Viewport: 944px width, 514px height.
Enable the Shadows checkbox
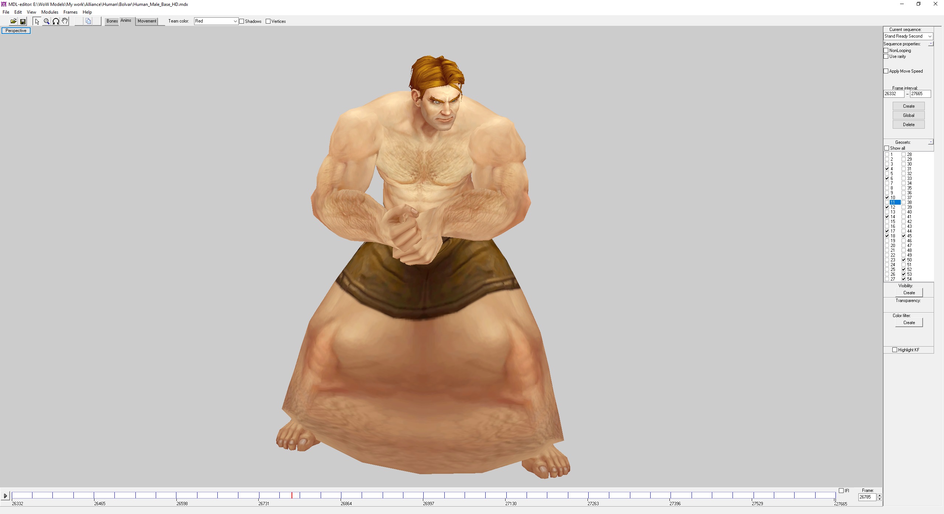(242, 21)
